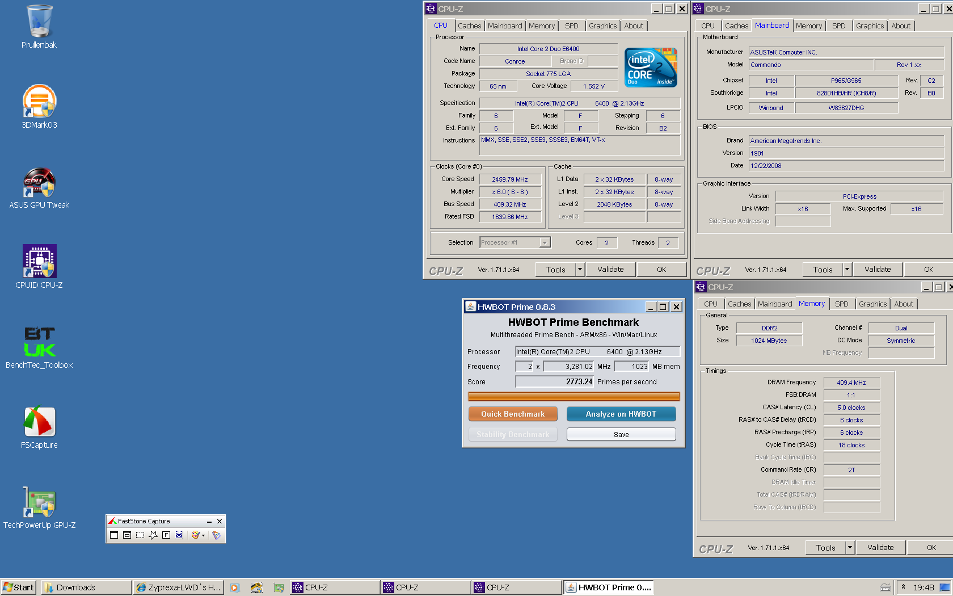Click the Score field showing 2773.24
This screenshot has height=596, width=953.
[554, 382]
